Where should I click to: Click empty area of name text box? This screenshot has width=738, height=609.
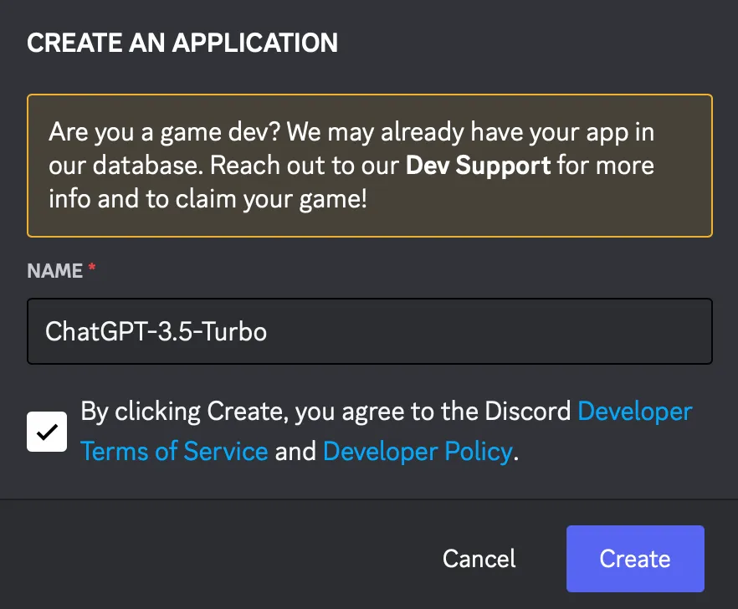click(489, 331)
